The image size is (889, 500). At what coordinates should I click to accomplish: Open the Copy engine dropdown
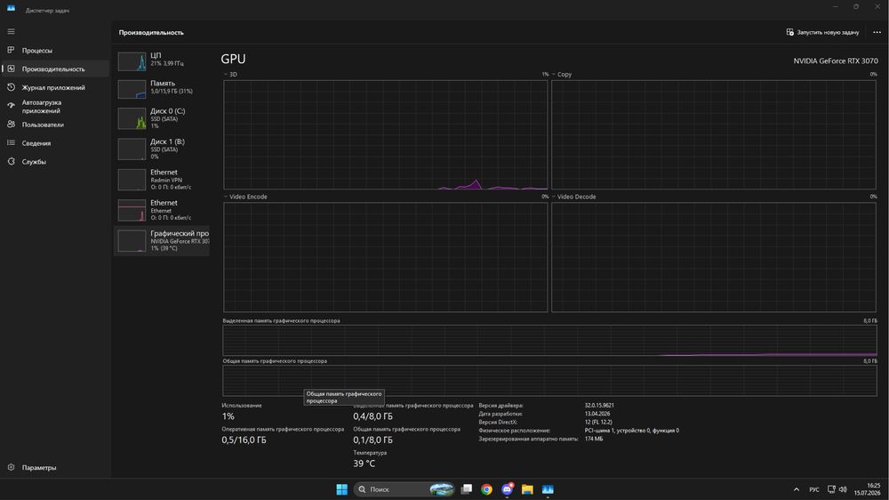562,75
